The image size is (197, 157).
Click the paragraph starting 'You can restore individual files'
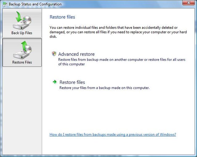point(118,32)
